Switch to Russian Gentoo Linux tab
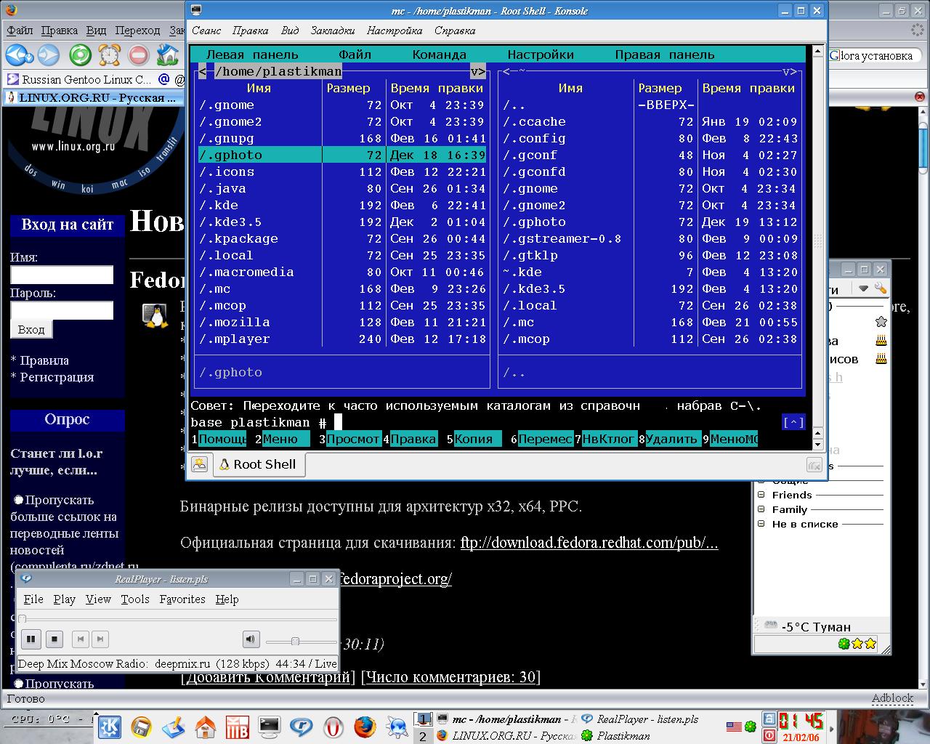 point(79,80)
